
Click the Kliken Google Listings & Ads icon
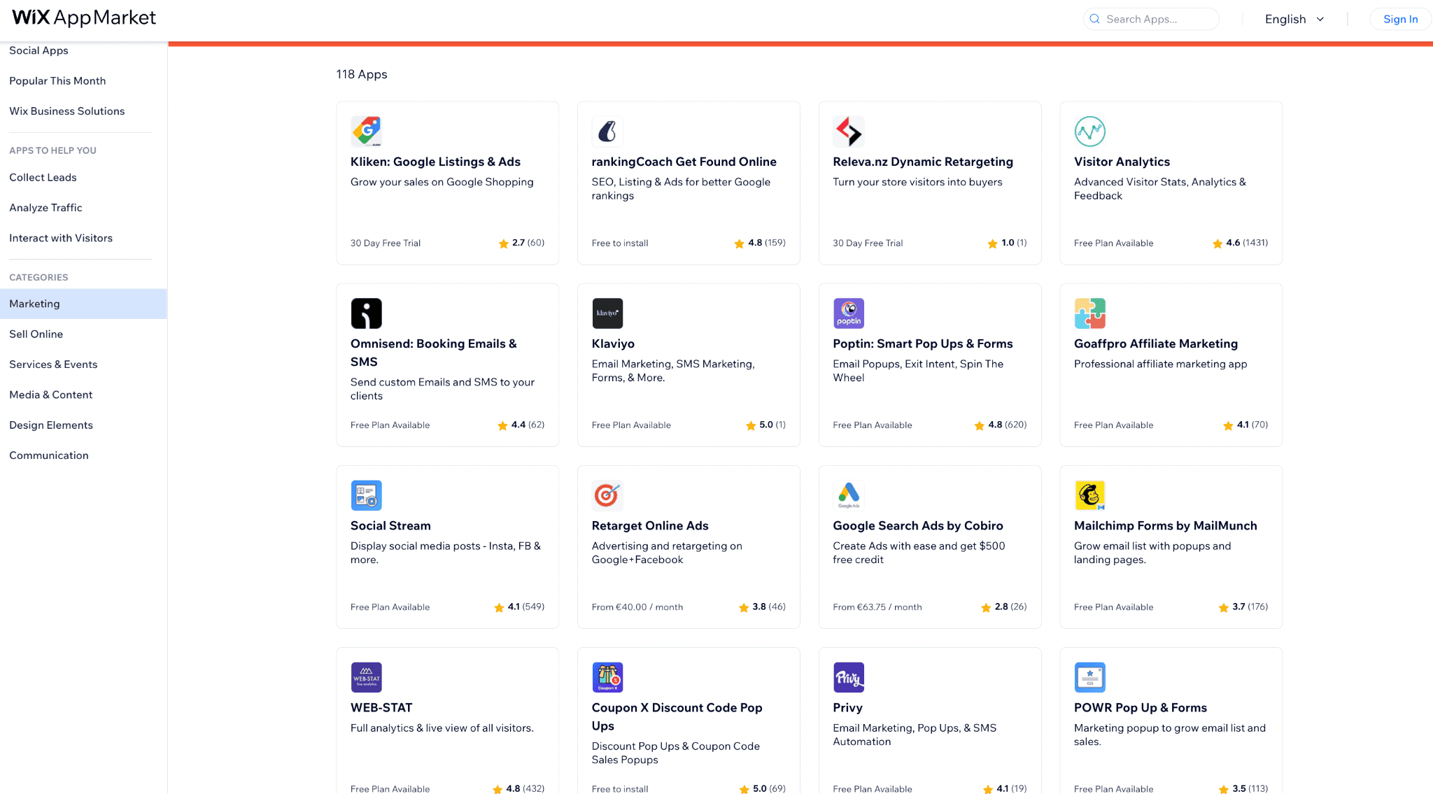point(367,130)
